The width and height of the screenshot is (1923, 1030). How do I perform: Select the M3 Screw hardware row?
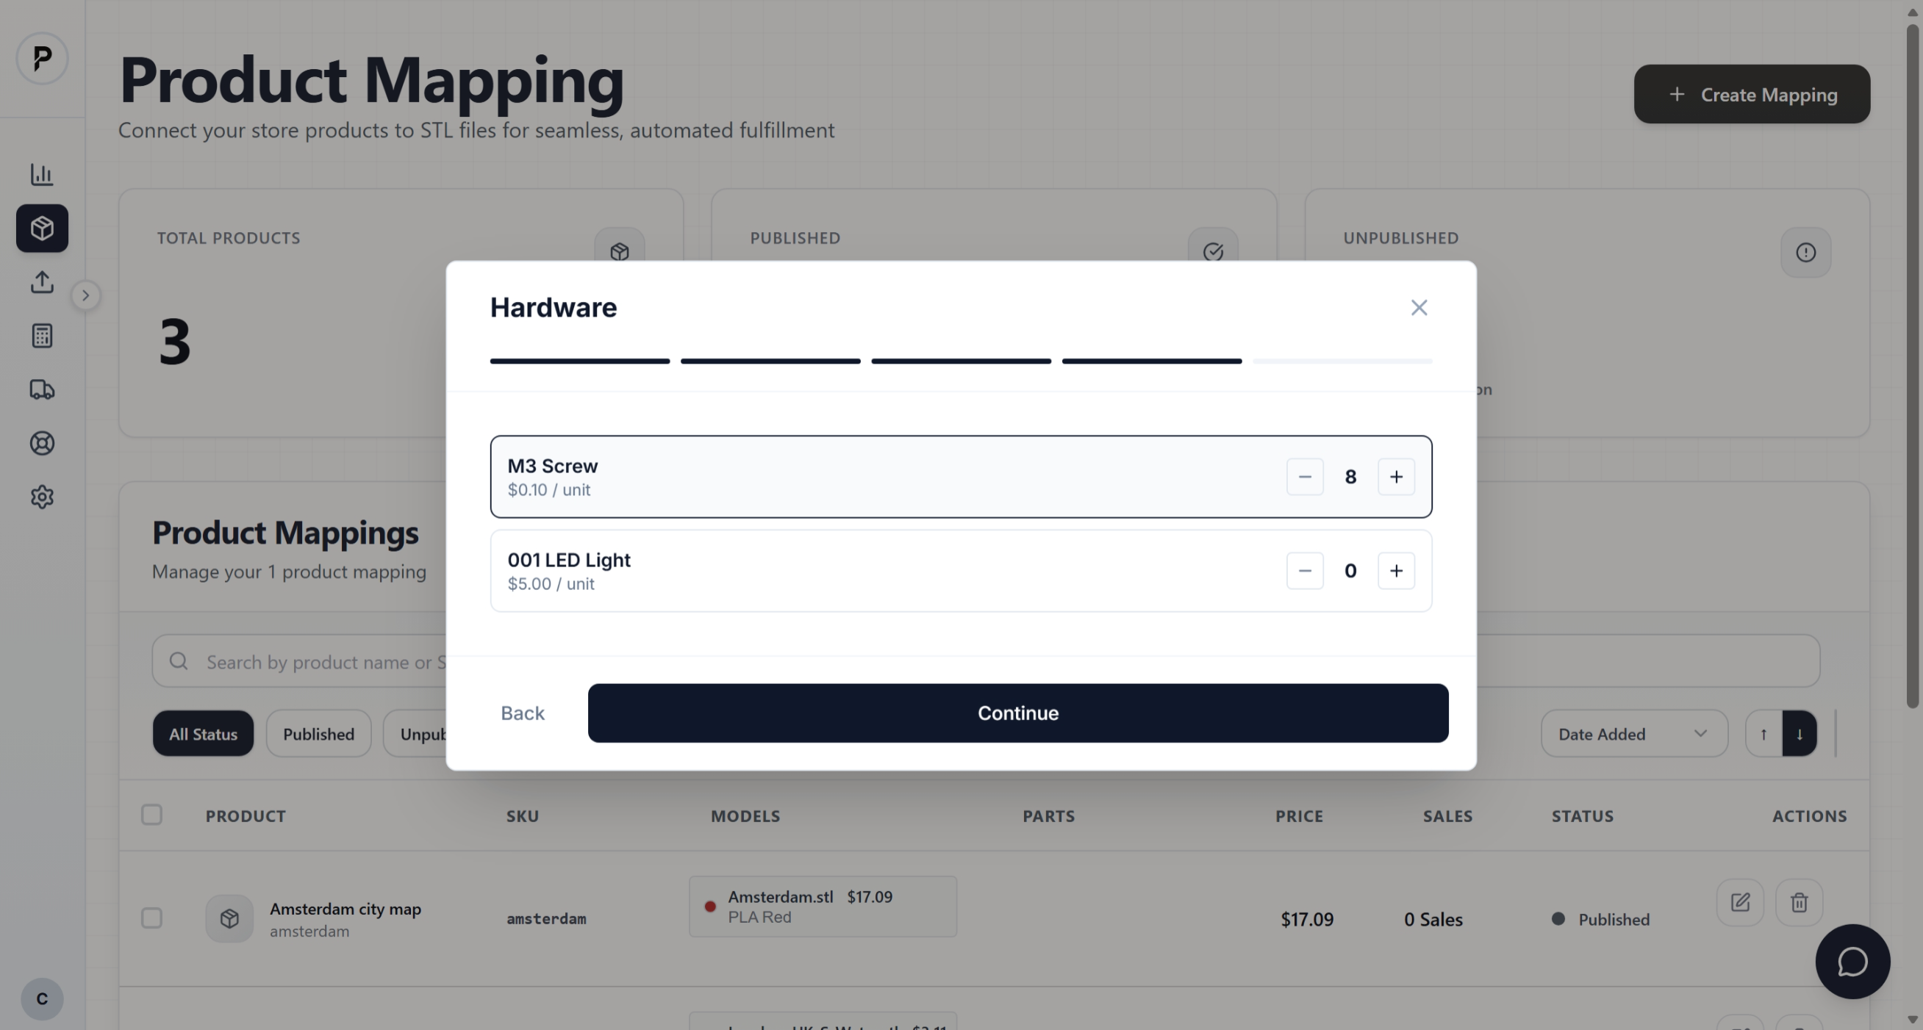pos(961,477)
